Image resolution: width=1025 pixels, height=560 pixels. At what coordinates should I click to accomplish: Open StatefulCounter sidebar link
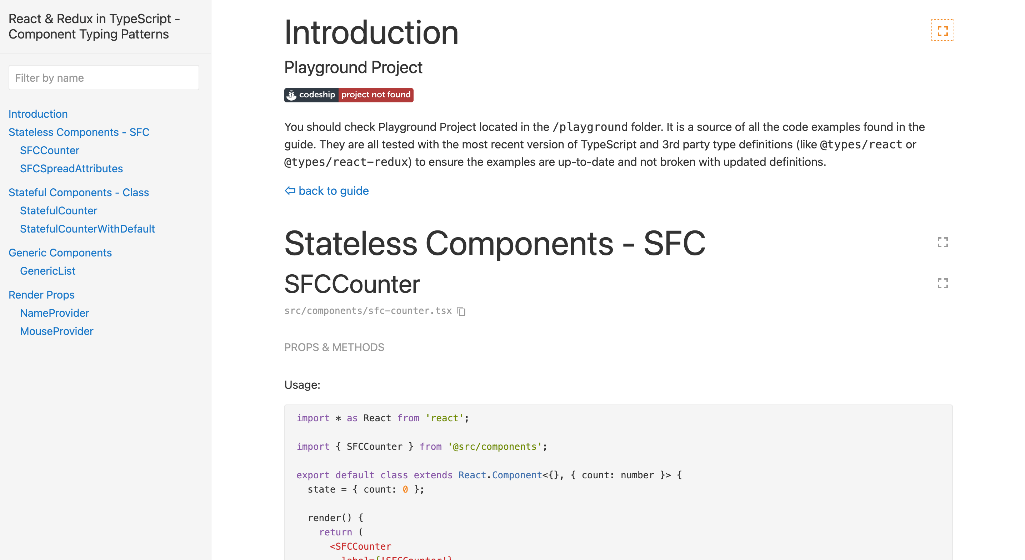[x=59, y=211]
